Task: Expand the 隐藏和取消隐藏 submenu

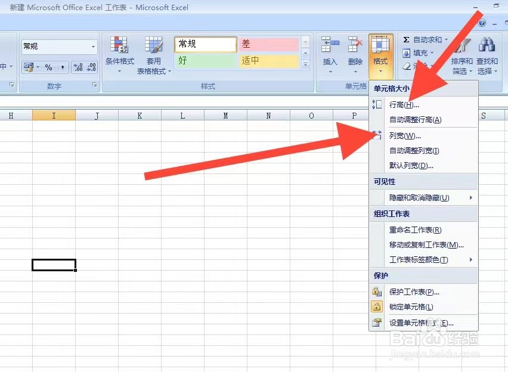Action: point(419,198)
